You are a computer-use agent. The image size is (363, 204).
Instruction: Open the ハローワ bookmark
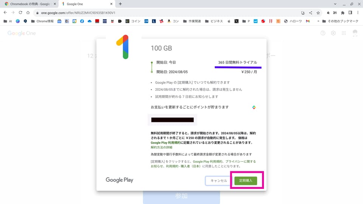click(293, 21)
